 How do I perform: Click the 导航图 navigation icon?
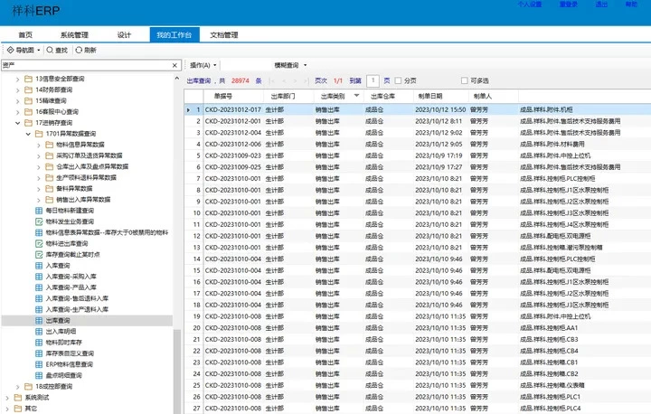pos(10,51)
